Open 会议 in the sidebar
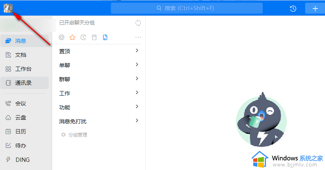 [25, 103]
